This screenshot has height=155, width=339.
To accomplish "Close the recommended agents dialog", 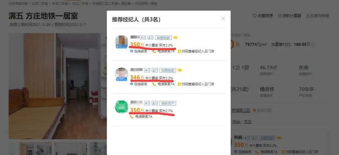I will point(223,19).
